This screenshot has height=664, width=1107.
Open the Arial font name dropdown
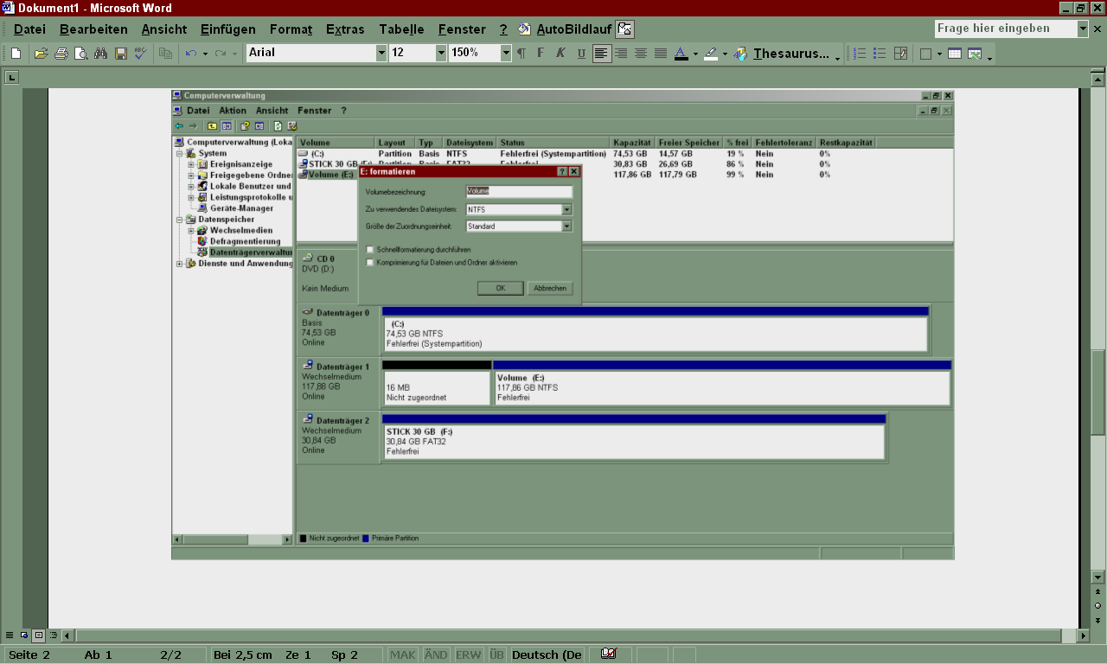381,53
